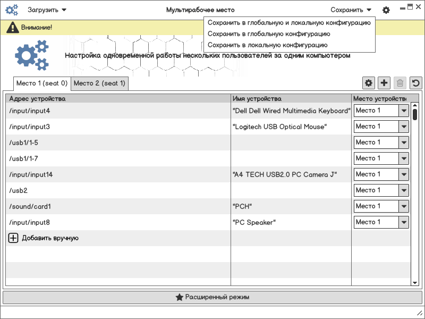Image resolution: width=425 pixels, height=319 pixels.
Task: Select the /usb2 address cell
Action: (118, 190)
